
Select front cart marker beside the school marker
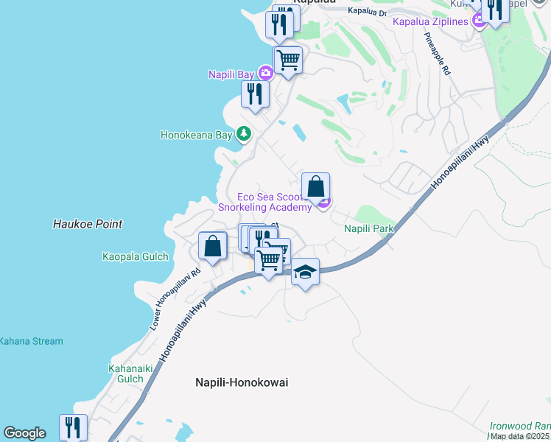268,260
